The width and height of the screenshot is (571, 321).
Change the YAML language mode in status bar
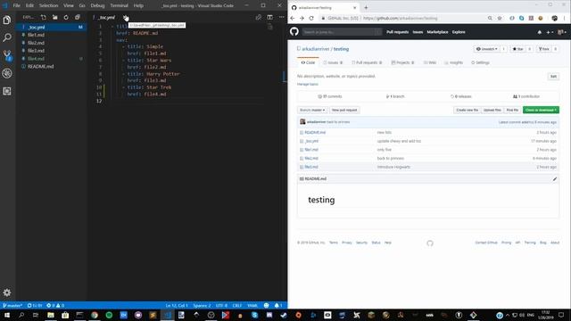(252, 305)
